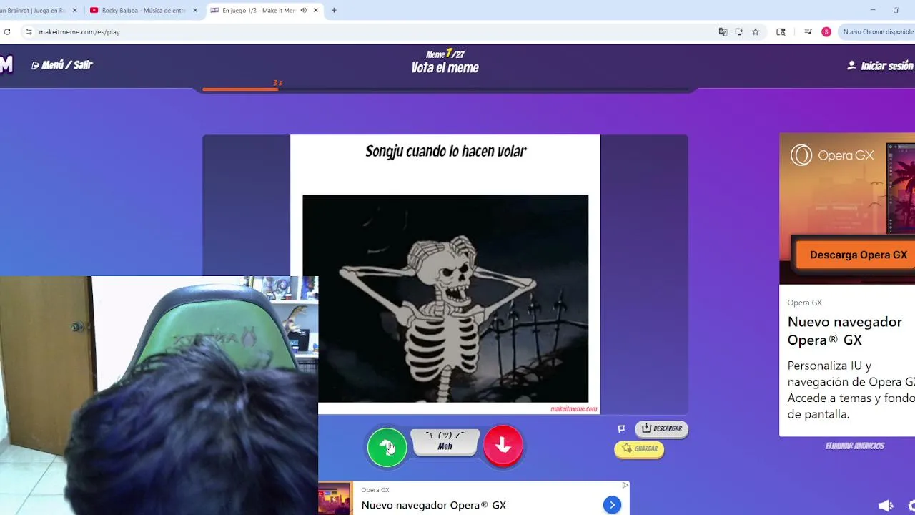The height and width of the screenshot is (515, 915).
Task: Open a new browser tab
Action: point(334,11)
